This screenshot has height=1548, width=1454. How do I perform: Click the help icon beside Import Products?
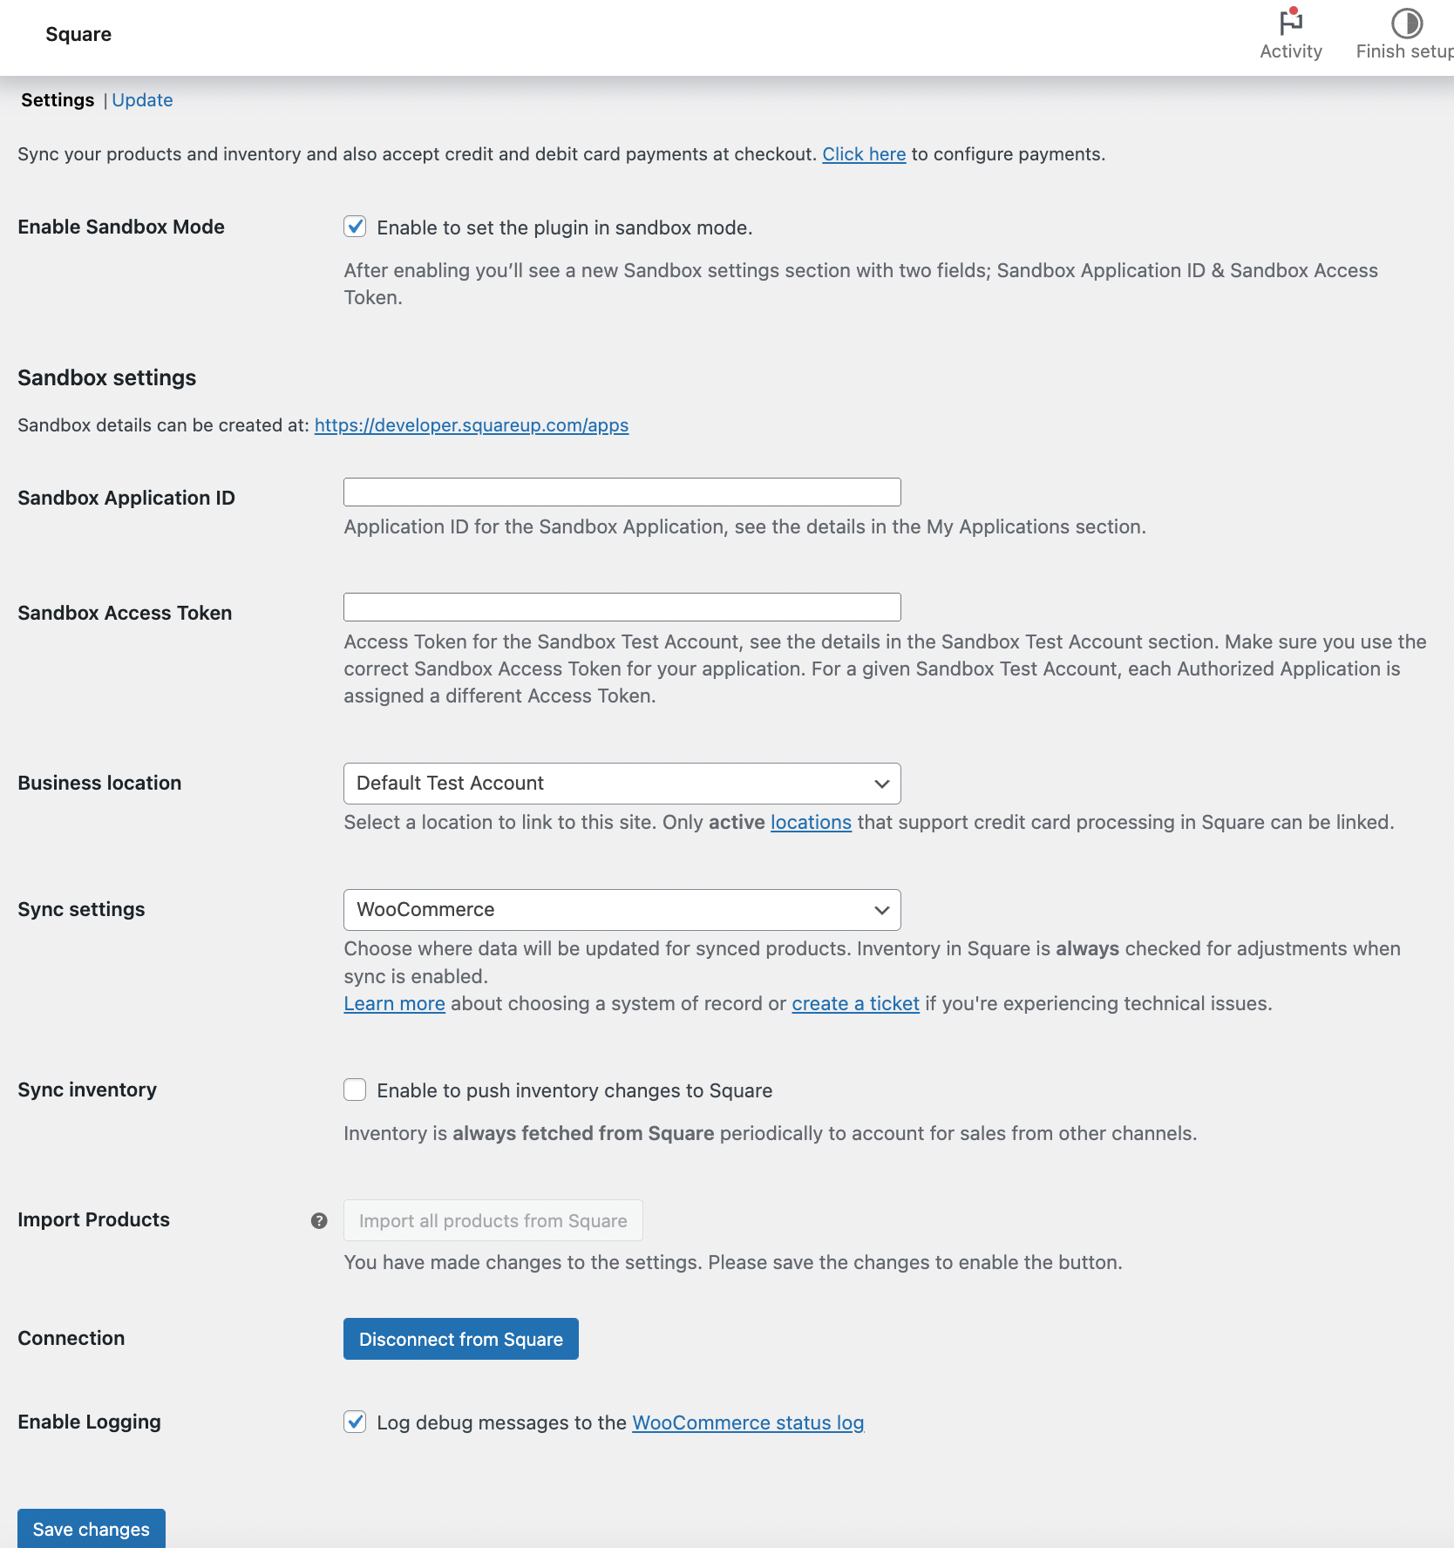point(319,1220)
